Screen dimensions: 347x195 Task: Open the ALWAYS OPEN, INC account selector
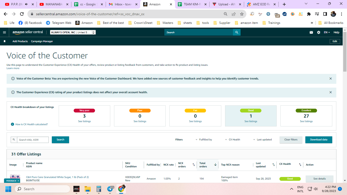coord(73,32)
